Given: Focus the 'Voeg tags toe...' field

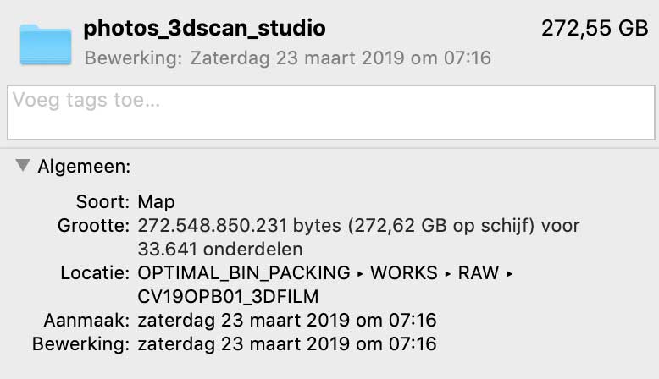Looking at the screenshot, I should [330, 113].
